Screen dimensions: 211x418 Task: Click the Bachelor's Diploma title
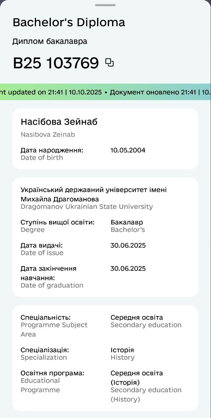pyautogui.click(x=69, y=23)
